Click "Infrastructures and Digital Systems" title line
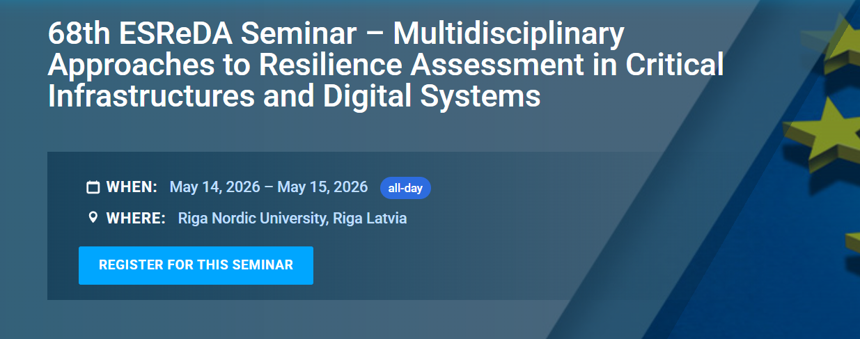The width and height of the screenshot is (860, 339). 294,96
